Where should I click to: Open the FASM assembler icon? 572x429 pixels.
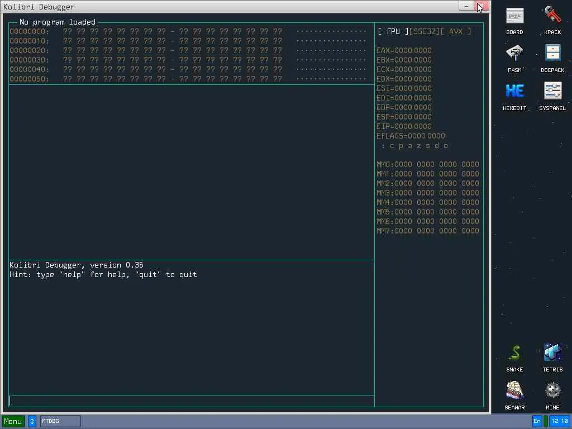[514, 54]
